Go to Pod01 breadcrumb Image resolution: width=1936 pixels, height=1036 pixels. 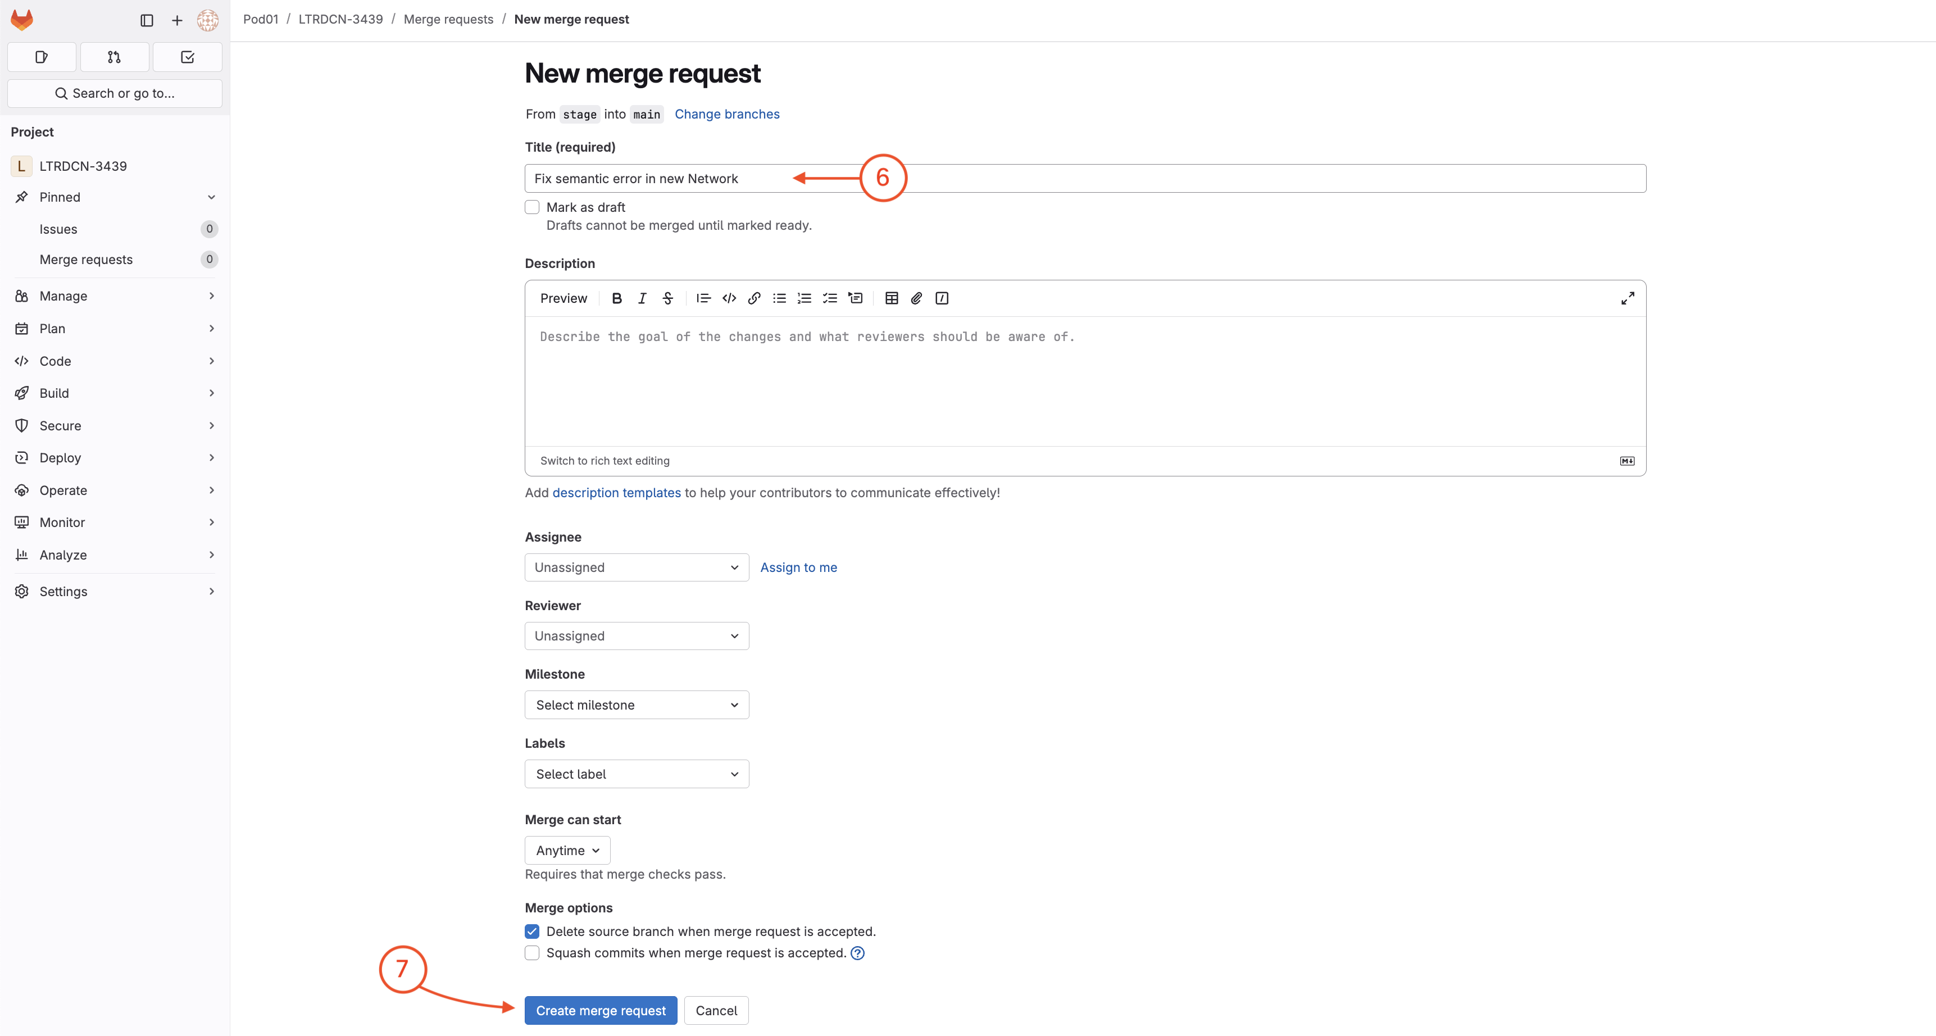(260, 20)
